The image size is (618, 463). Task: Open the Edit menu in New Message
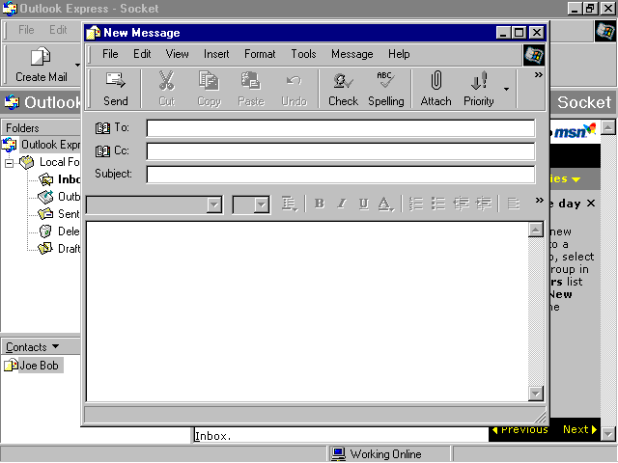pos(142,54)
